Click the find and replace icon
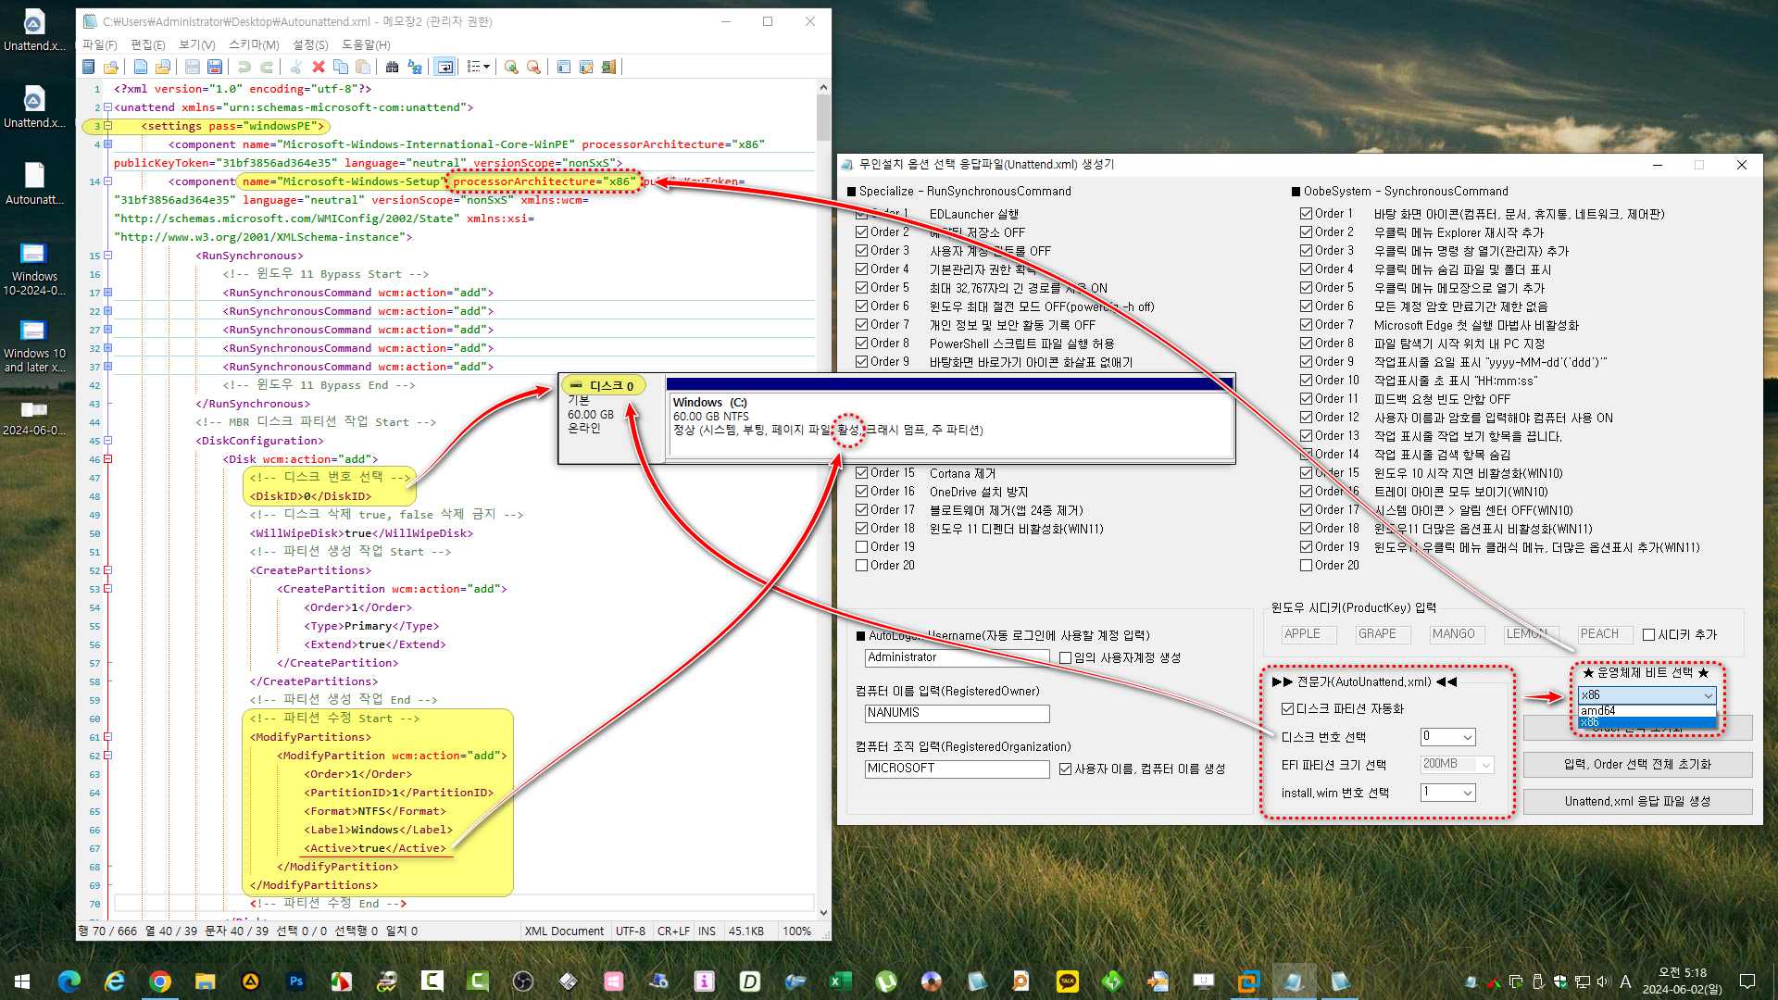Screen dimensions: 1778x1000 point(415,67)
